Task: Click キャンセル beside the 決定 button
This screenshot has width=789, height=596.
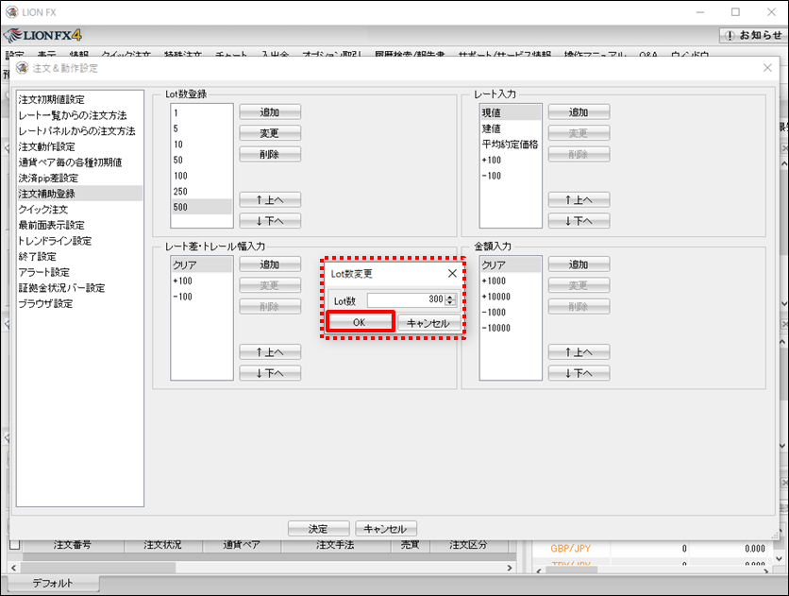Action: tap(385, 529)
